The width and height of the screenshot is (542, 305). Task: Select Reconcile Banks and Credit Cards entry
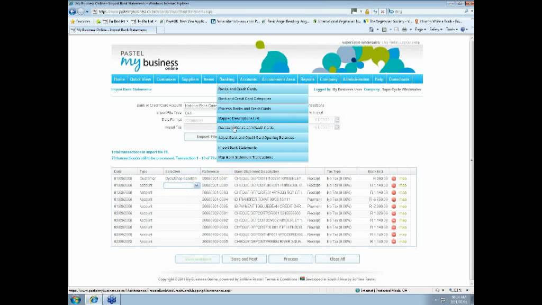point(263,128)
